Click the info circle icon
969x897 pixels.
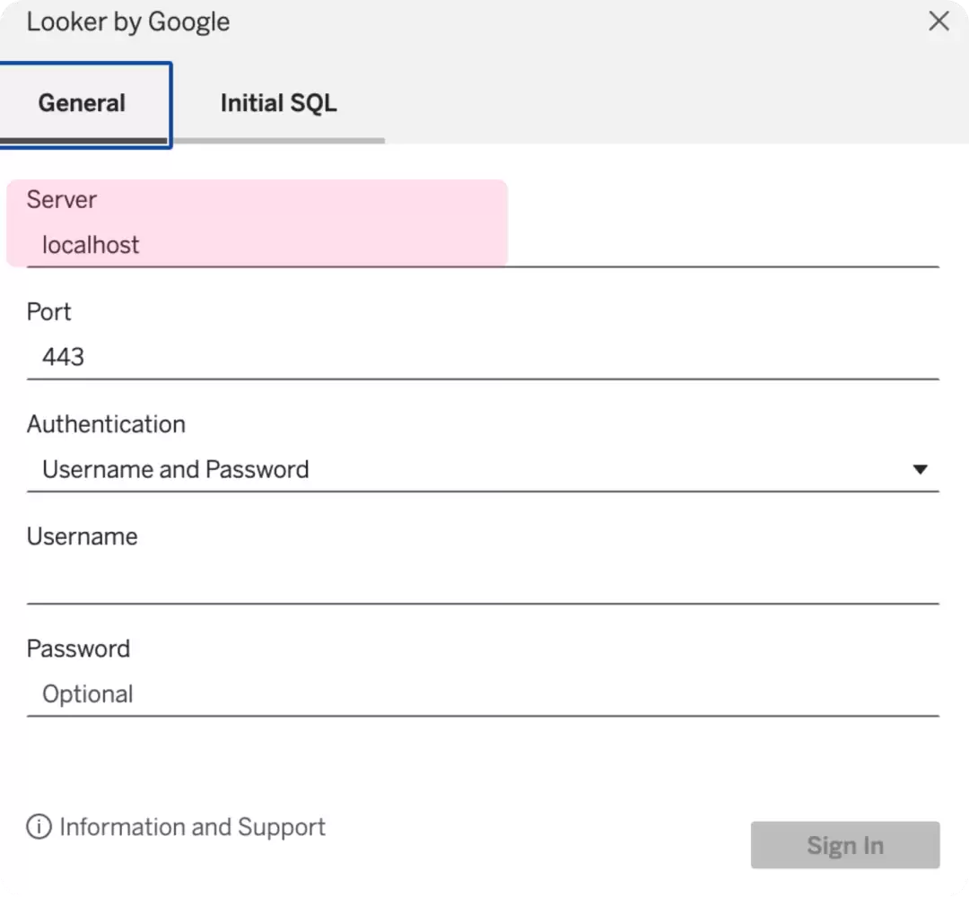pyautogui.click(x=39, y=826)
